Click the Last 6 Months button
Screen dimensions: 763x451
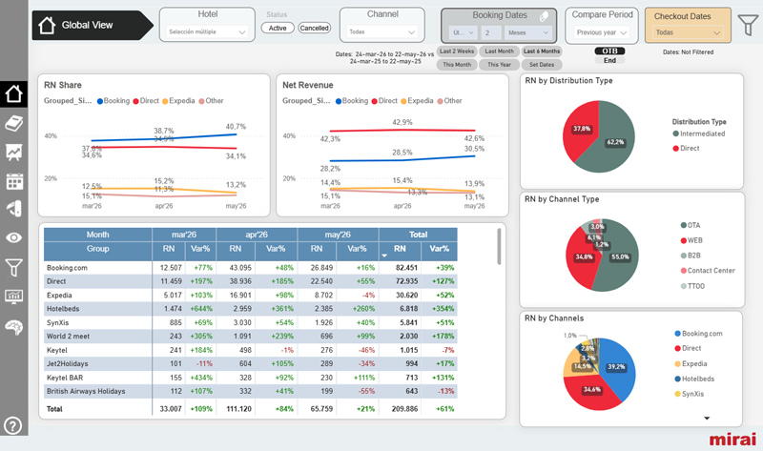coord(542,51)
